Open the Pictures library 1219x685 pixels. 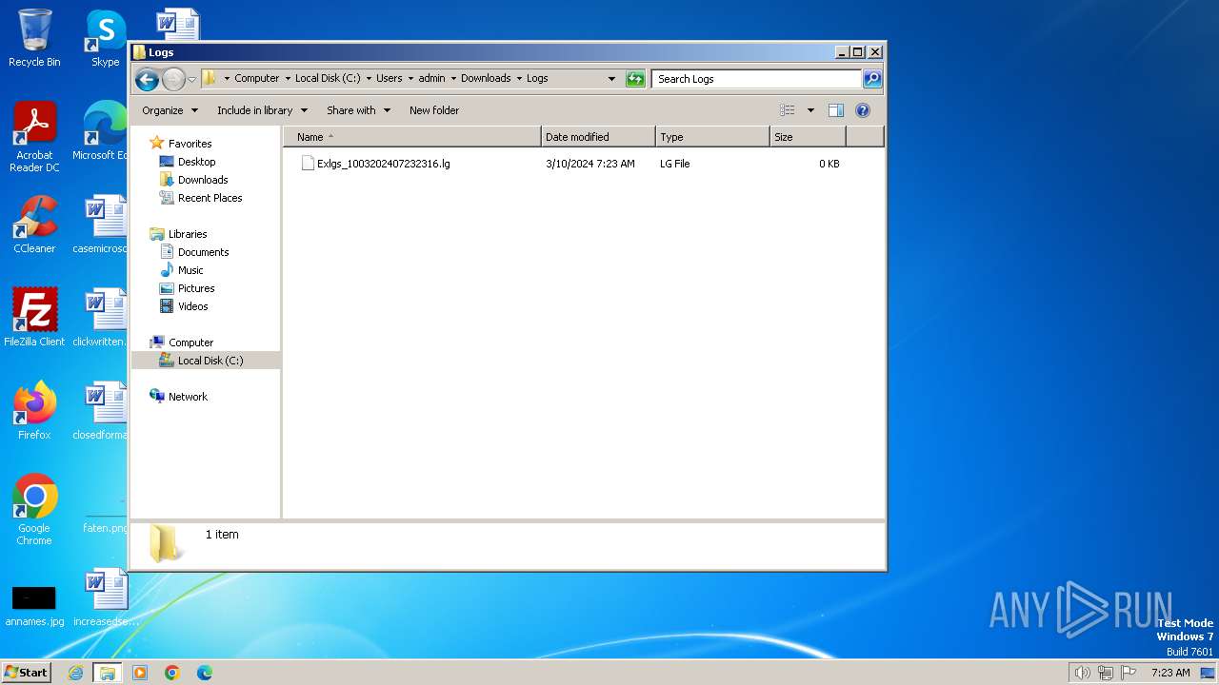click(196, 288)
